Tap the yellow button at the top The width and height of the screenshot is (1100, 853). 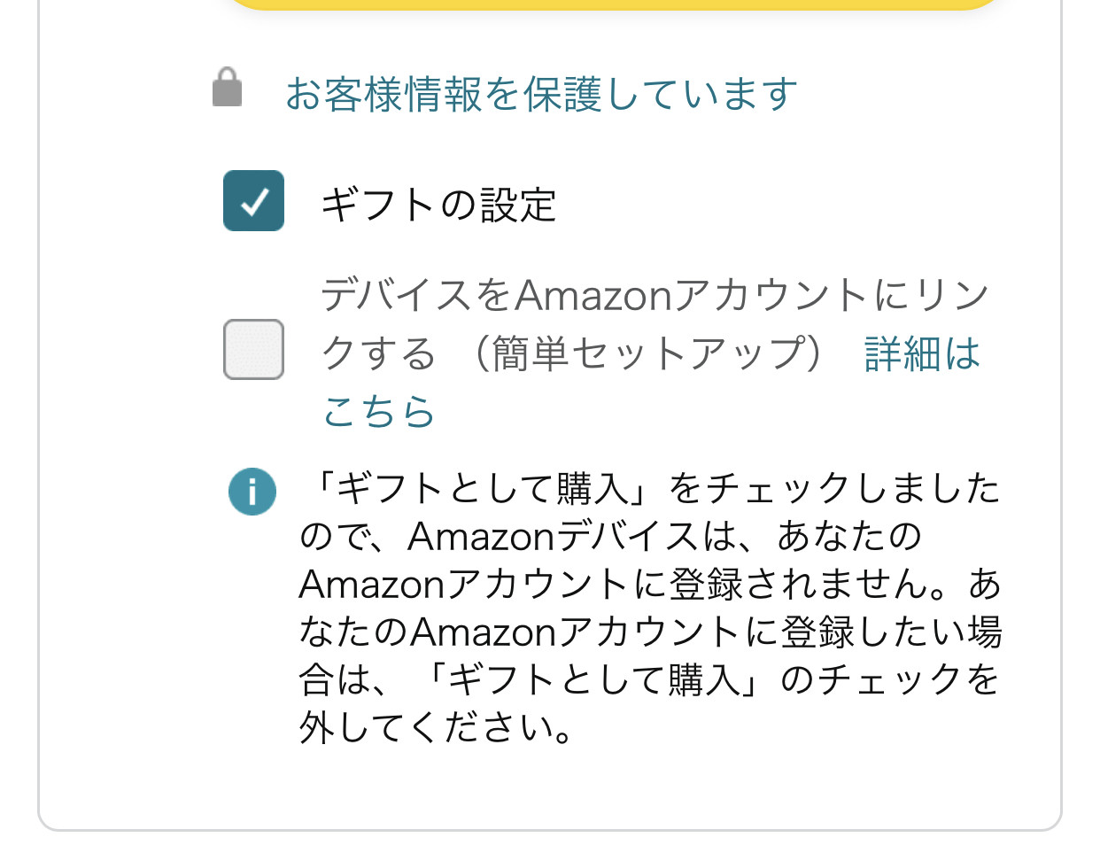616,4
